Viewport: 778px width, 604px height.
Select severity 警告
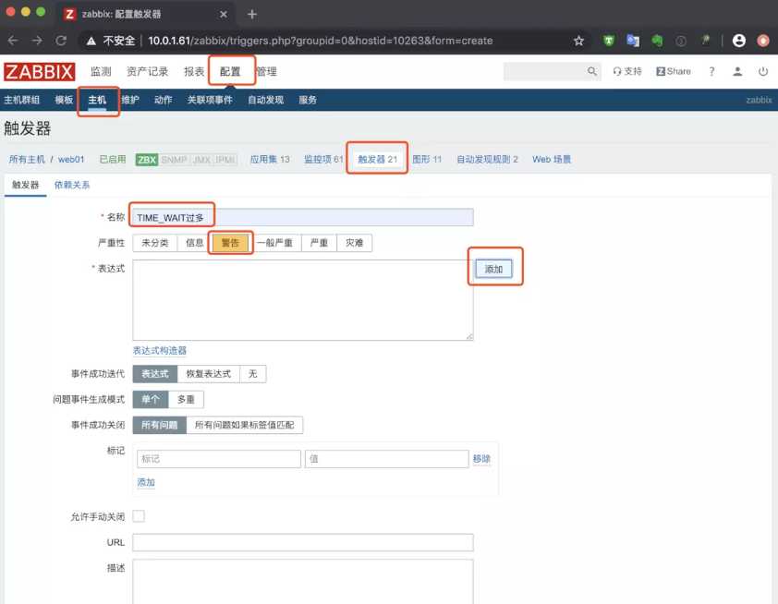click(230, 243)
